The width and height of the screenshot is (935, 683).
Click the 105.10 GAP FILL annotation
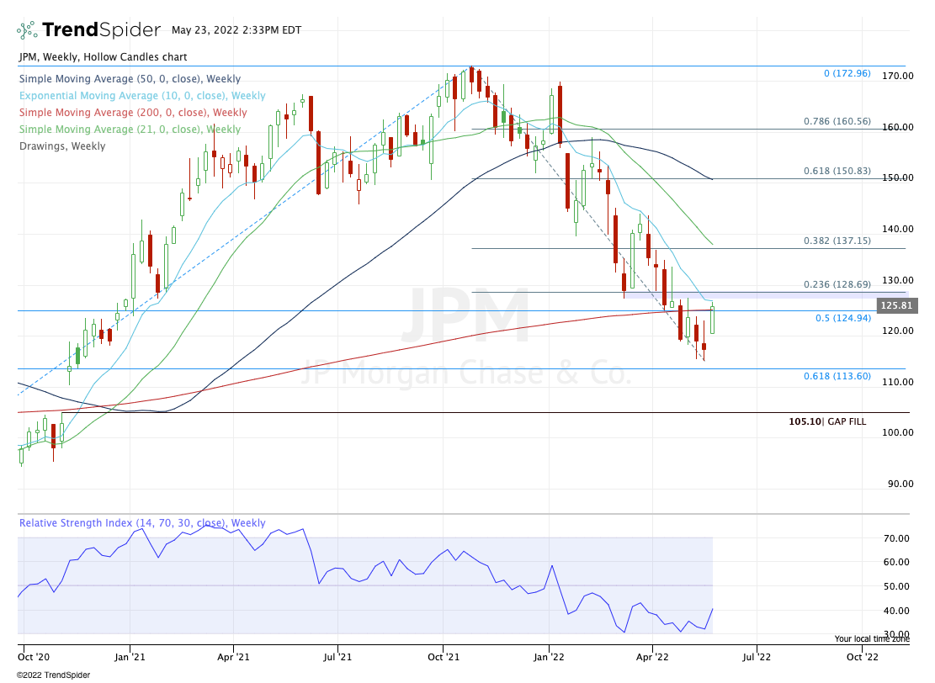click(x=827, y=421)
